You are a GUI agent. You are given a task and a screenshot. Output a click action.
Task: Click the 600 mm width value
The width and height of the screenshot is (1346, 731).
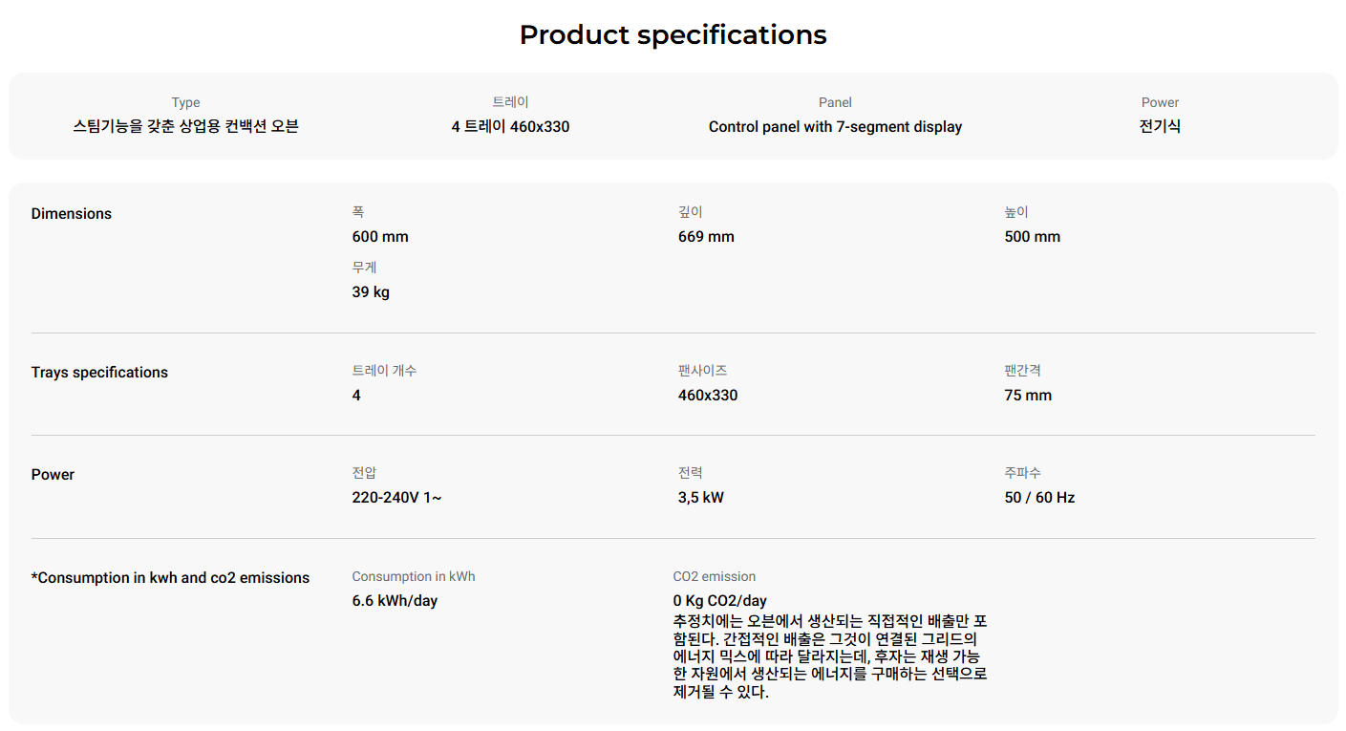[x=380, y=237]
